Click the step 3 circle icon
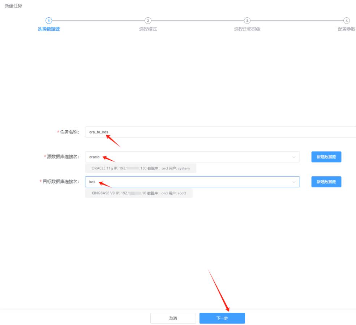Screen dimensions: 356x325 point(247,21)
